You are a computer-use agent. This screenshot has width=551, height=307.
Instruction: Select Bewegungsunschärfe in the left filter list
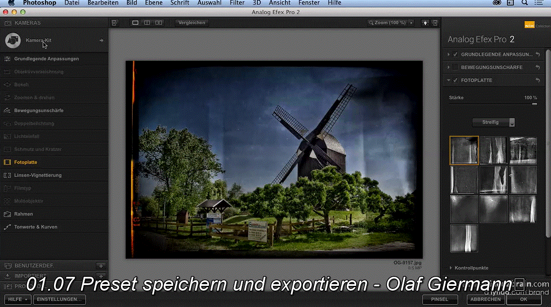54,110
